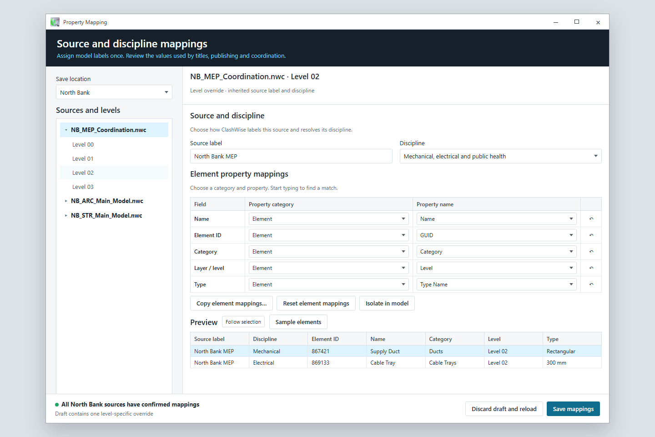Screen dimensions: 655x437
Task: Click Reset element mappings button
Action: pos(316,303)
